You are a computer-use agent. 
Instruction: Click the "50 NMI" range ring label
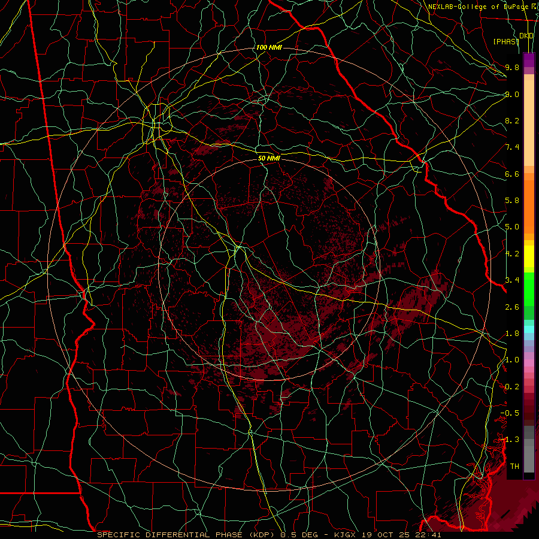[x=269, y=158]
